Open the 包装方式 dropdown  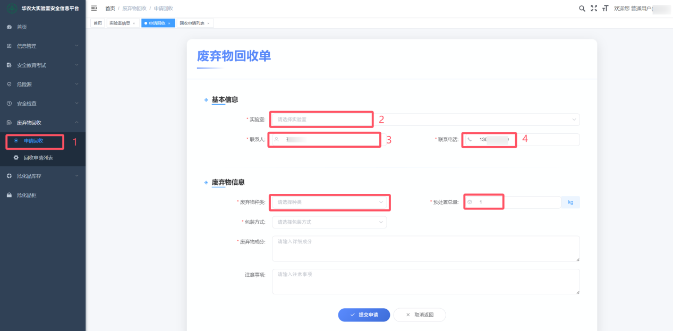329,222
